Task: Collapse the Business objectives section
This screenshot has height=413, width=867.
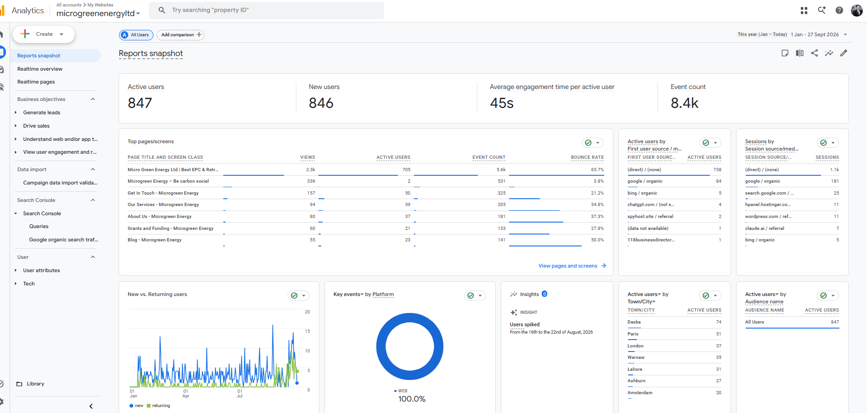Action: click(x=93, y=99)
